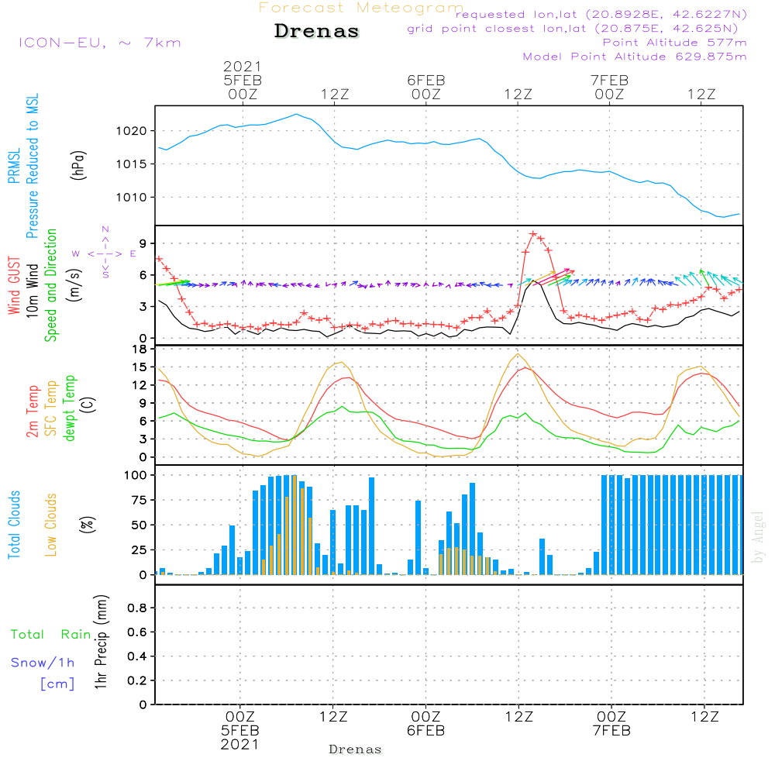The image size is (775, 775).
Task: Click the red 'Wind GUST' label
Action: [x=14, y=285]
